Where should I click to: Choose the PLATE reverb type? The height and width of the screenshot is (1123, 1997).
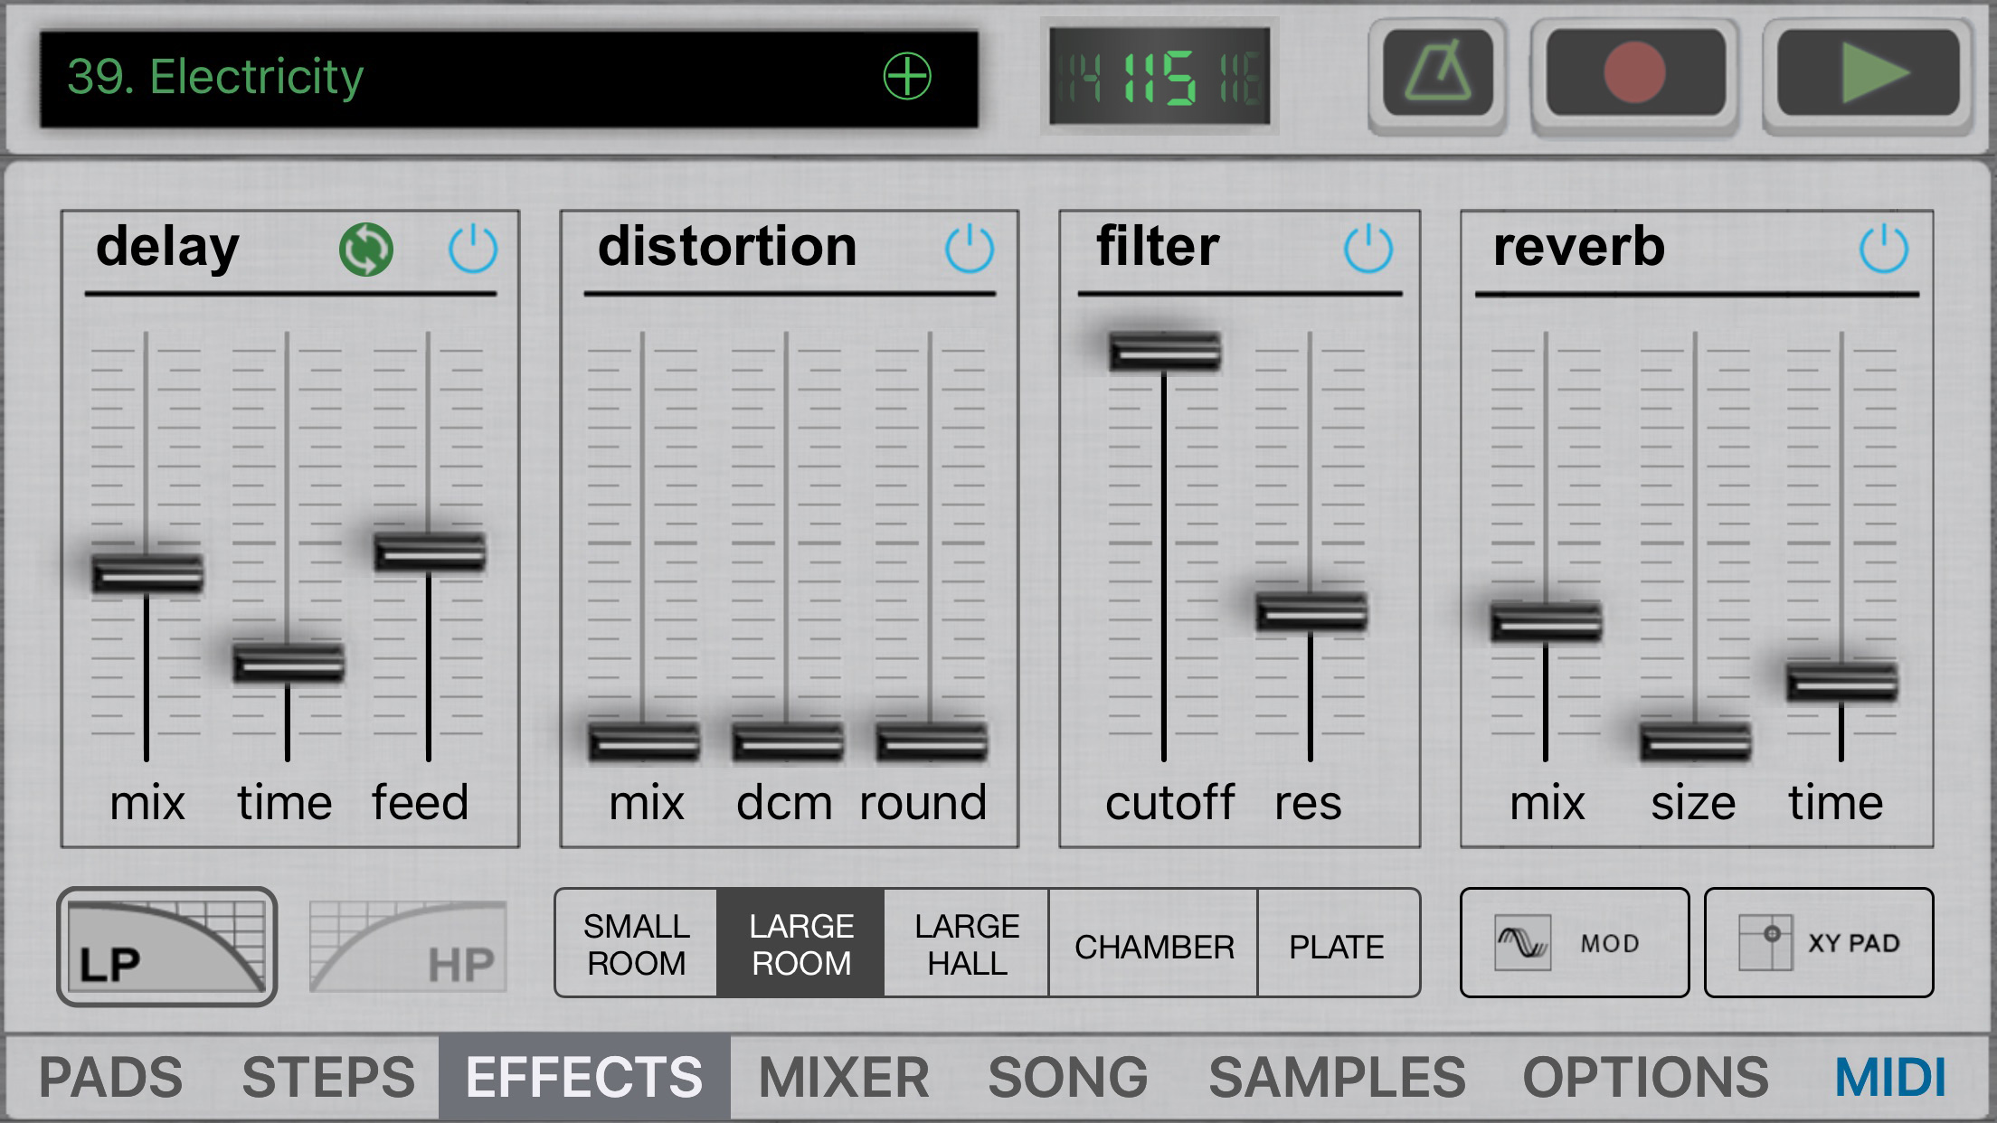coord(1337,946)
